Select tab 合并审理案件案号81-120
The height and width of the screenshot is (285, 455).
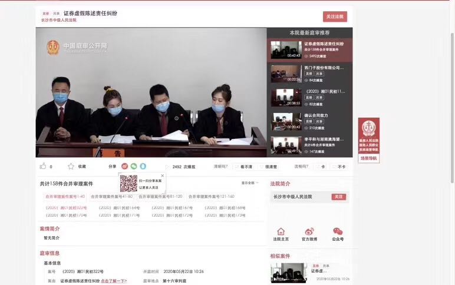point(160,197)
